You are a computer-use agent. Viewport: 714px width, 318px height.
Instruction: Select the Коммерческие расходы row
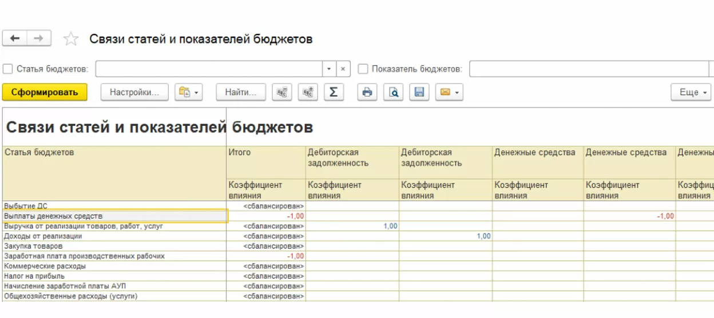click(x=114, y=266)
